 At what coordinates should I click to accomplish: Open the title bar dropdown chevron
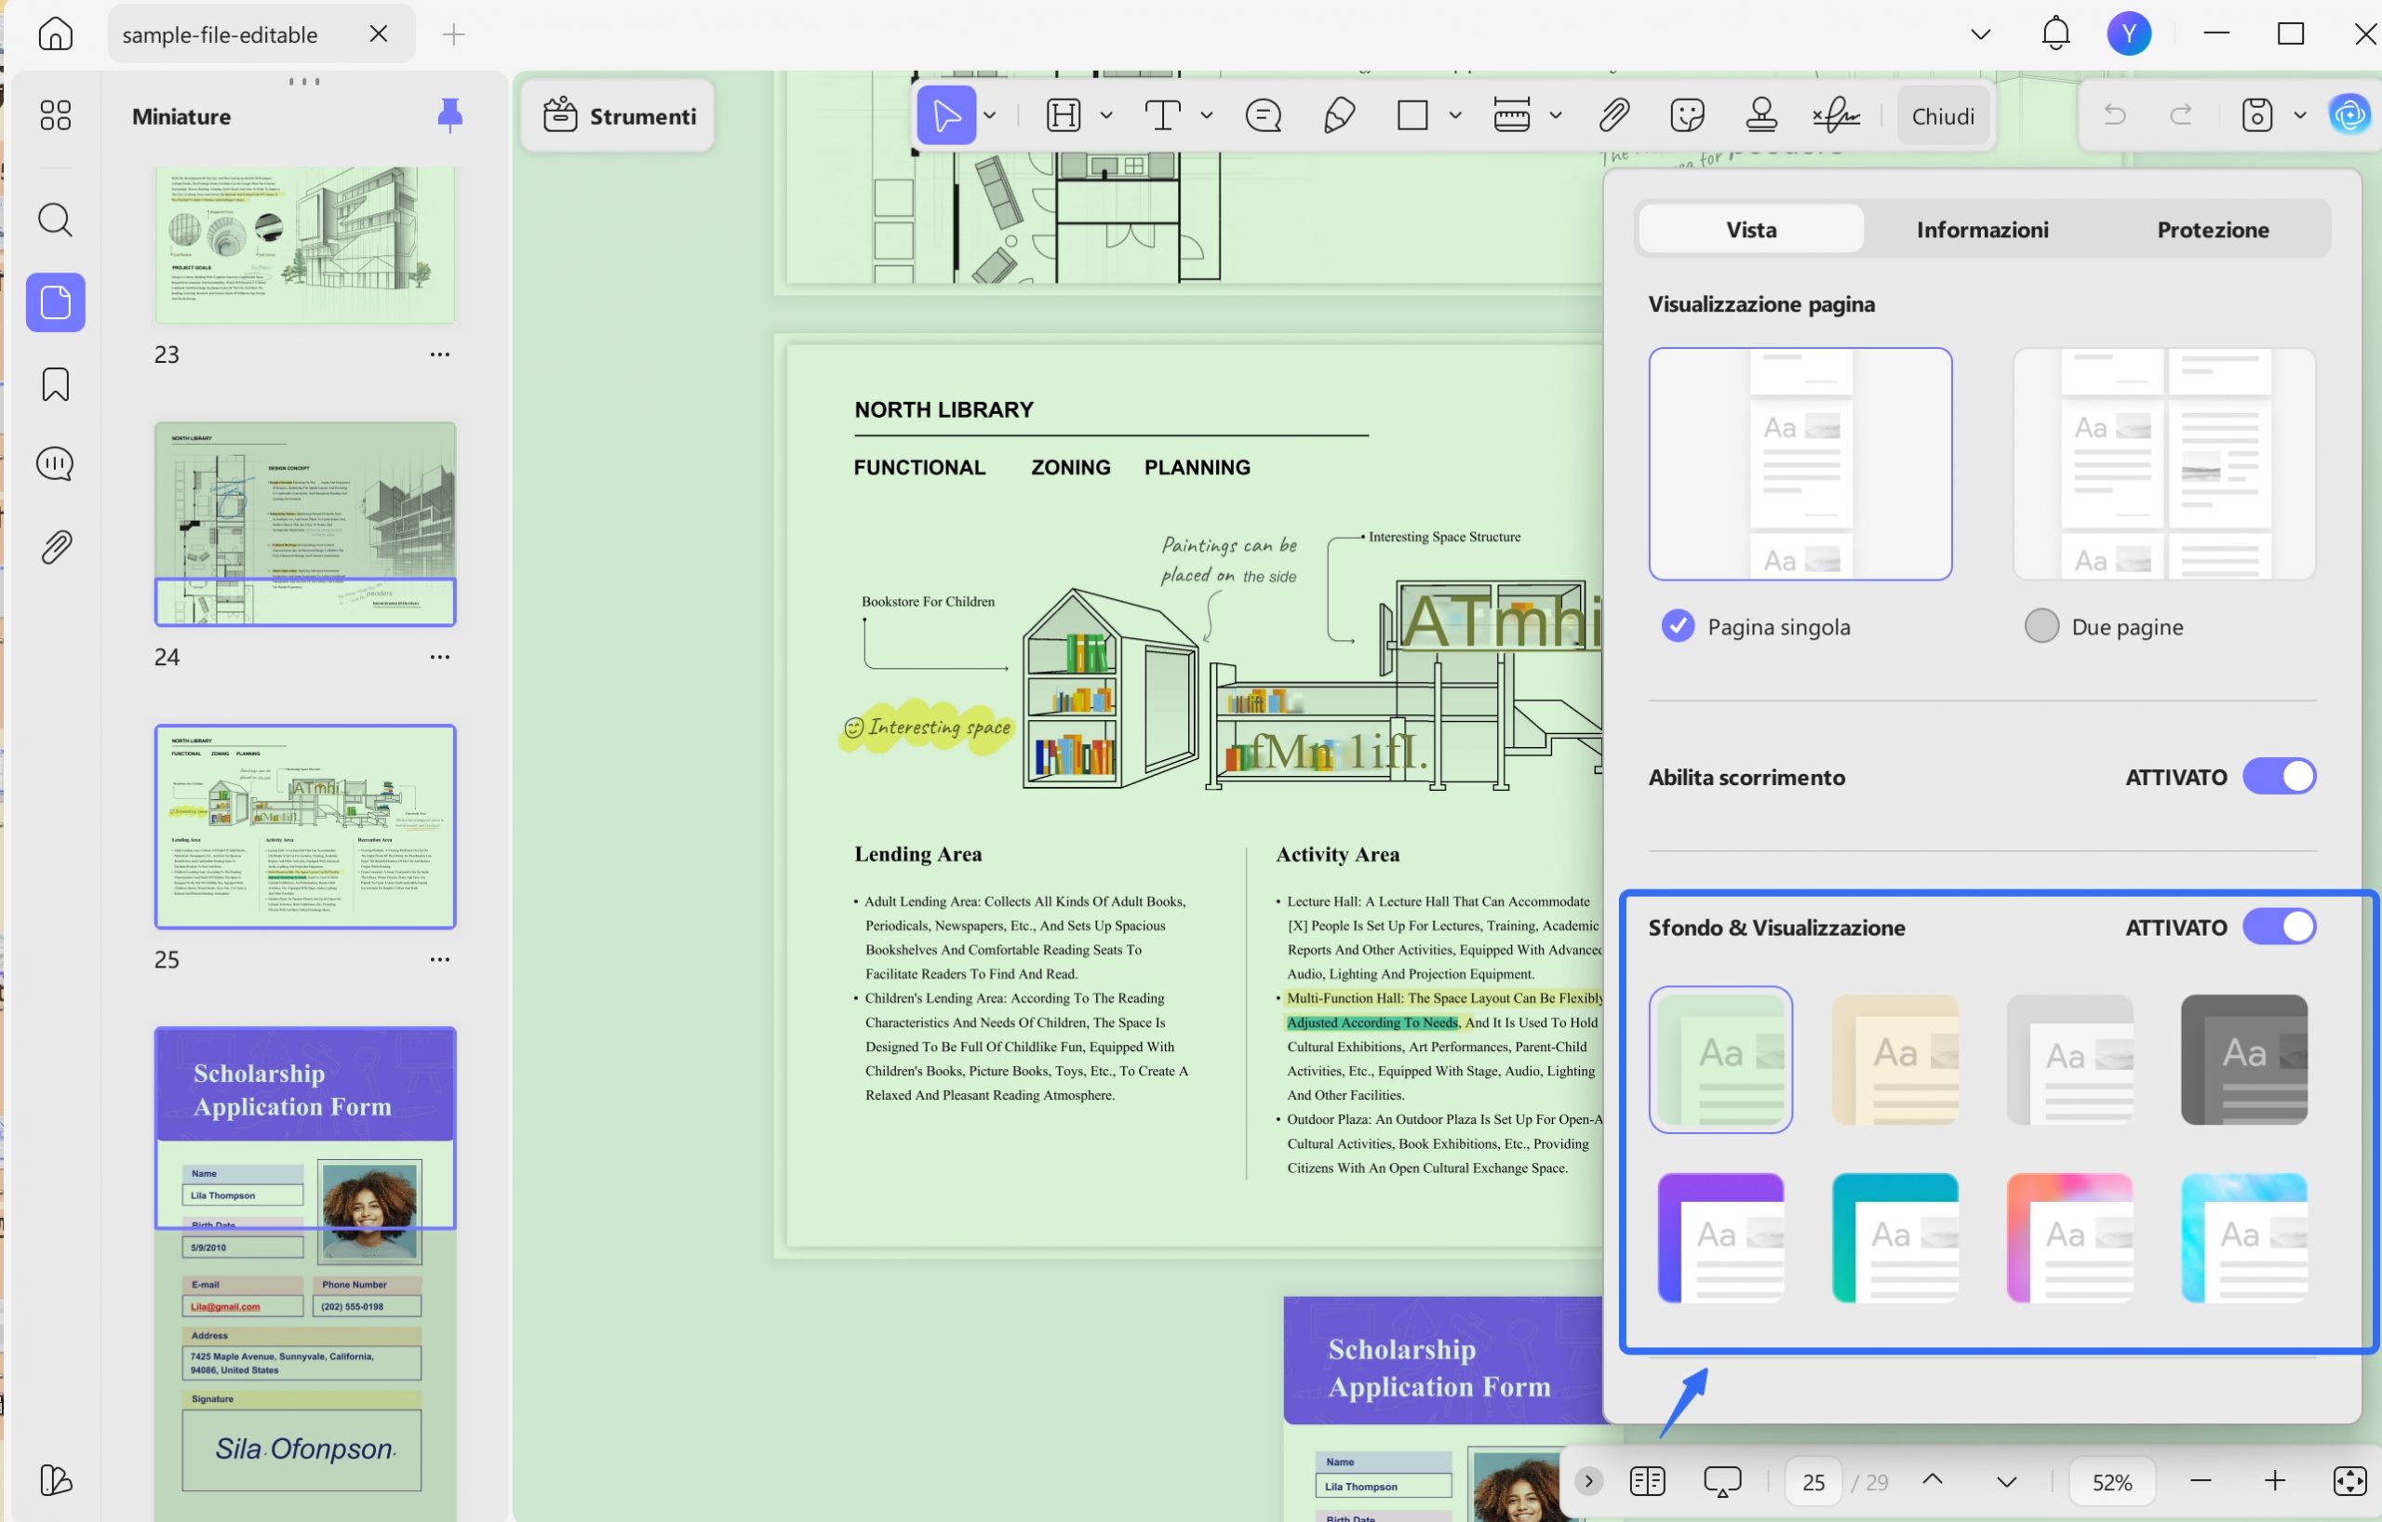click(x=1980, y=33)
